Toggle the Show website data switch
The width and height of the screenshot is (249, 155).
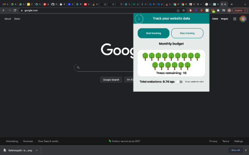[180, 82]
